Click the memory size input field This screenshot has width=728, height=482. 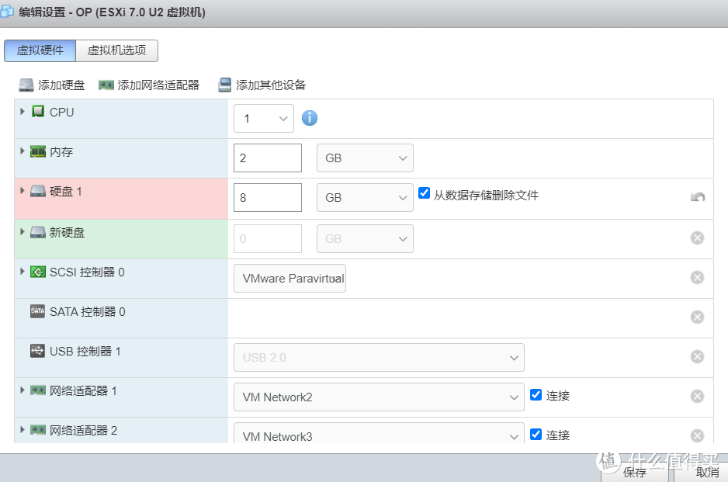pyautogui.click(x=267, y=158)
